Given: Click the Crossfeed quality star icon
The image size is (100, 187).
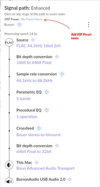Looking at the screenshot, I should point(39,128).
